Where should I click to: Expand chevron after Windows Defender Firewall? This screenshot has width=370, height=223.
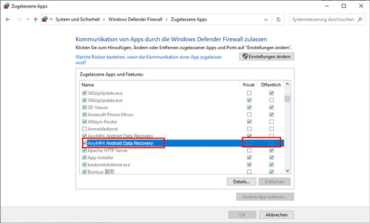(x=166, y=20)
